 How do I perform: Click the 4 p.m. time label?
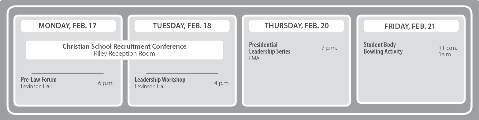click(x=222, y=83)
